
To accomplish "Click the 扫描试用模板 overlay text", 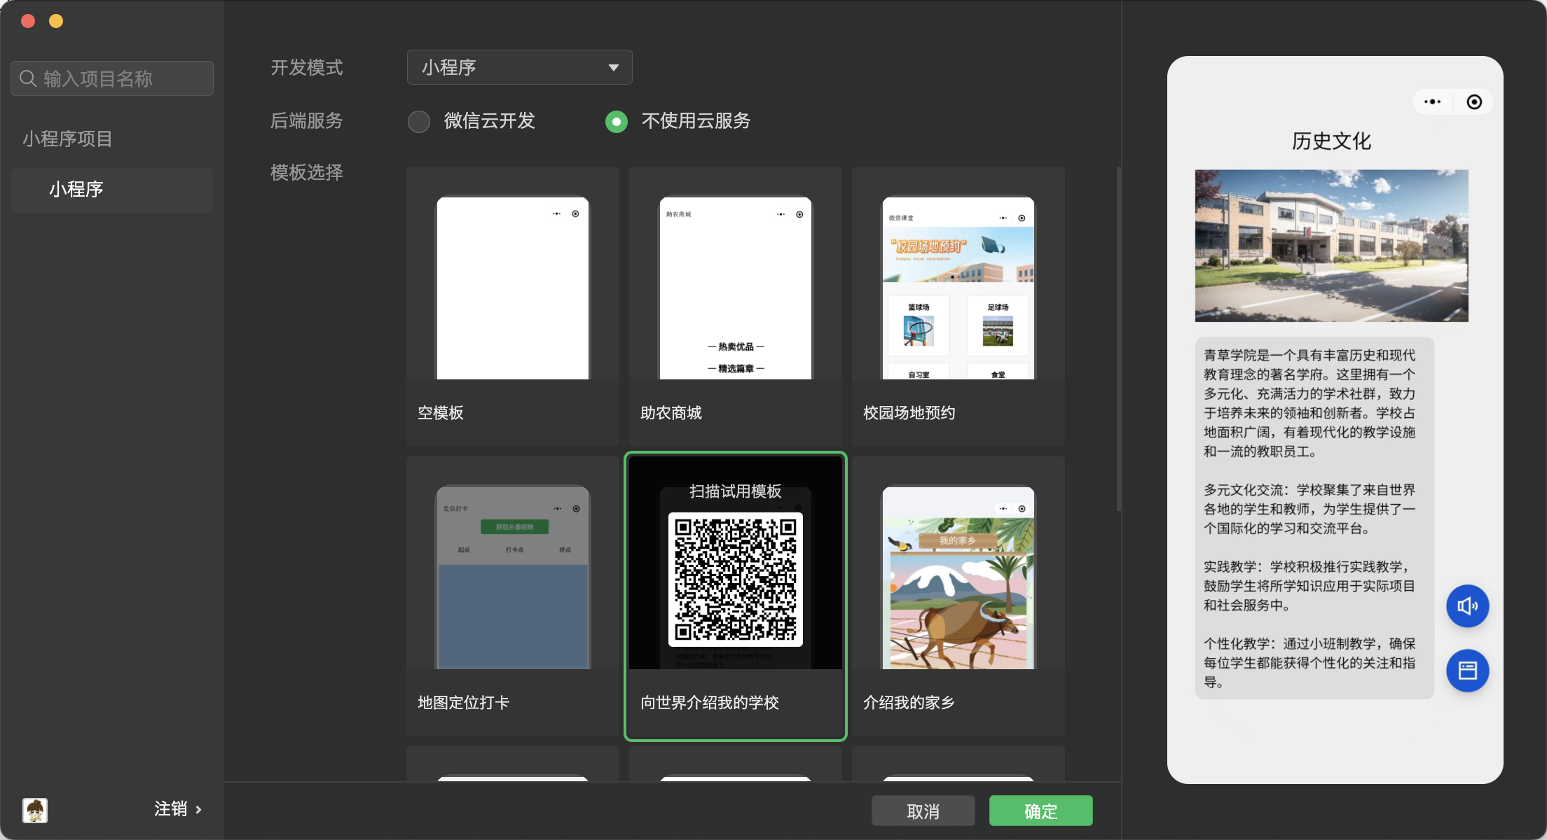I will (x=736, y=491).
